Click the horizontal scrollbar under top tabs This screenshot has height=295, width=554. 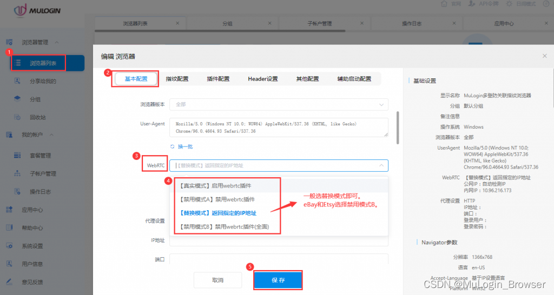coord(220,31)
